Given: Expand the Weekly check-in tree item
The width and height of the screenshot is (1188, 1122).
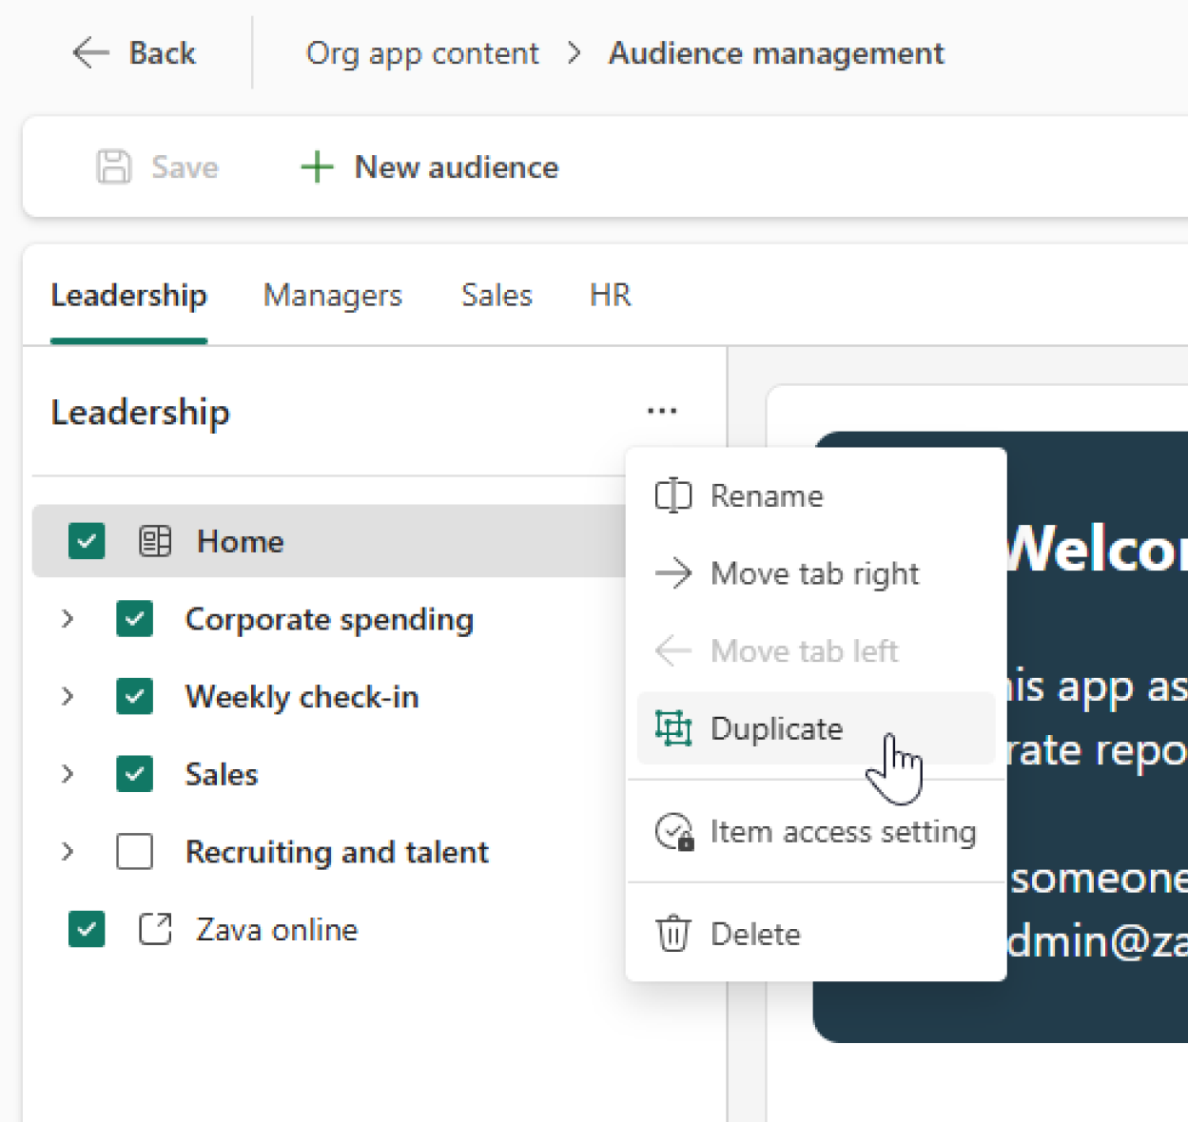Looking at the screenshot, I should coord(68,696).
